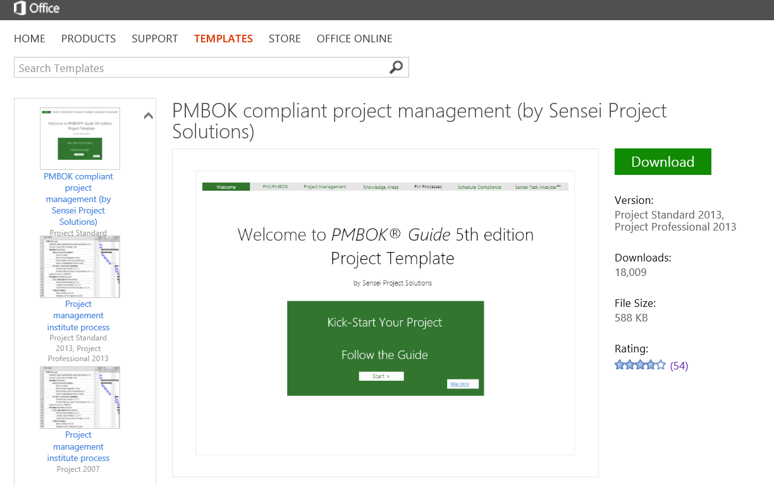Click the page title 'PMBOK compliant project management'
Screen dimensions: 774x485
pos(419,121)
